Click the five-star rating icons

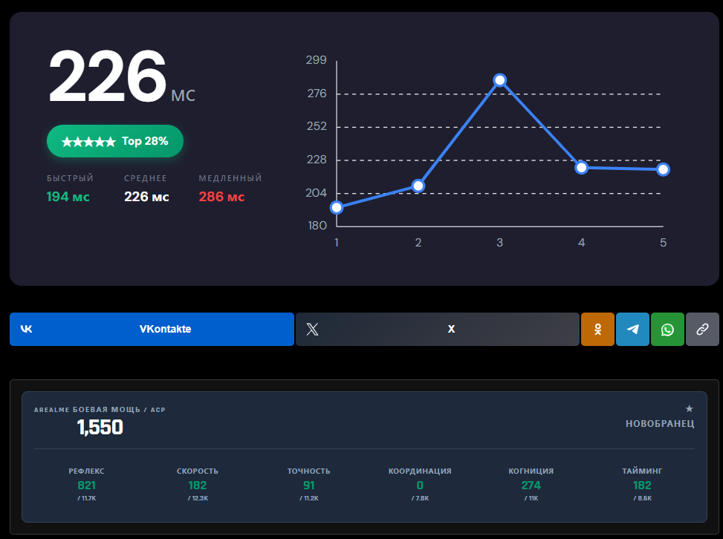tap(88, 141)
